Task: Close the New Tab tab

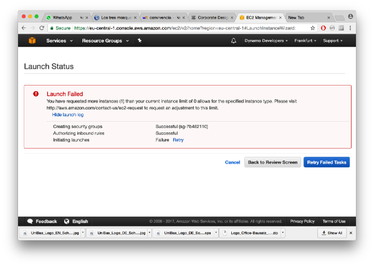Action: 328,17
